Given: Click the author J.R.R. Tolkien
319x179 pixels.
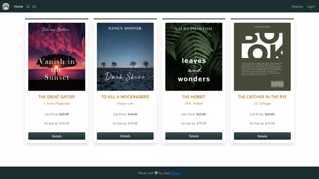Looking at the screenshot, I should pos(194,103).
